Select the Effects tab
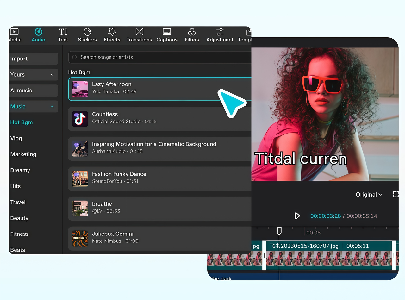405x300 pixels. coord(112,35)
